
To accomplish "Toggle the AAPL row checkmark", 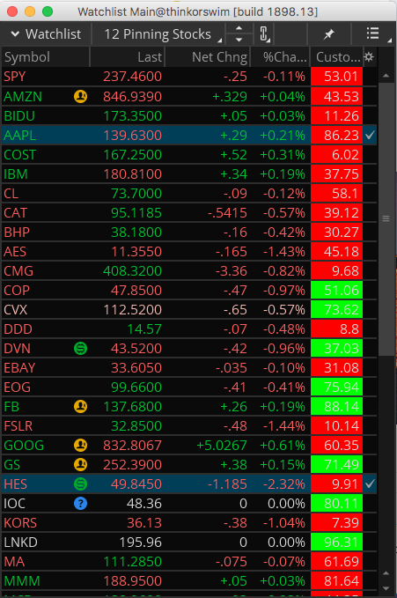I will [370, 135].
